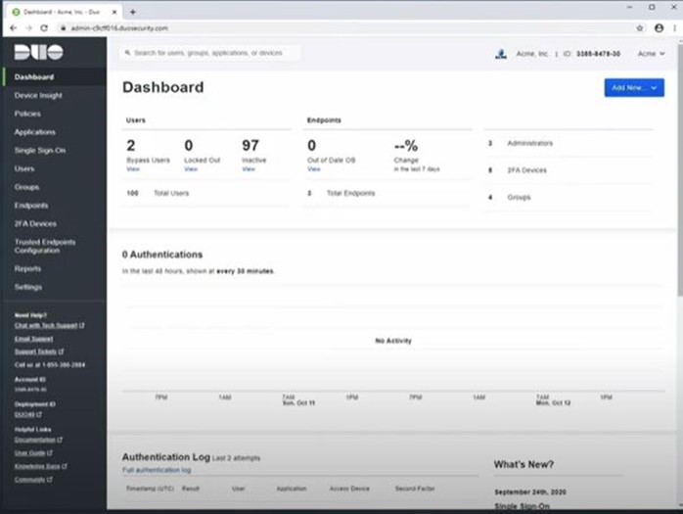Viewport: 683px width, 514px height.
Task: Open Users in sidebar
Action: pyautogui.click(x=23, y=168)
